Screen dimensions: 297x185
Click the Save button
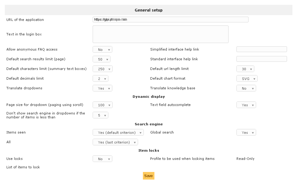coord(148,176)
